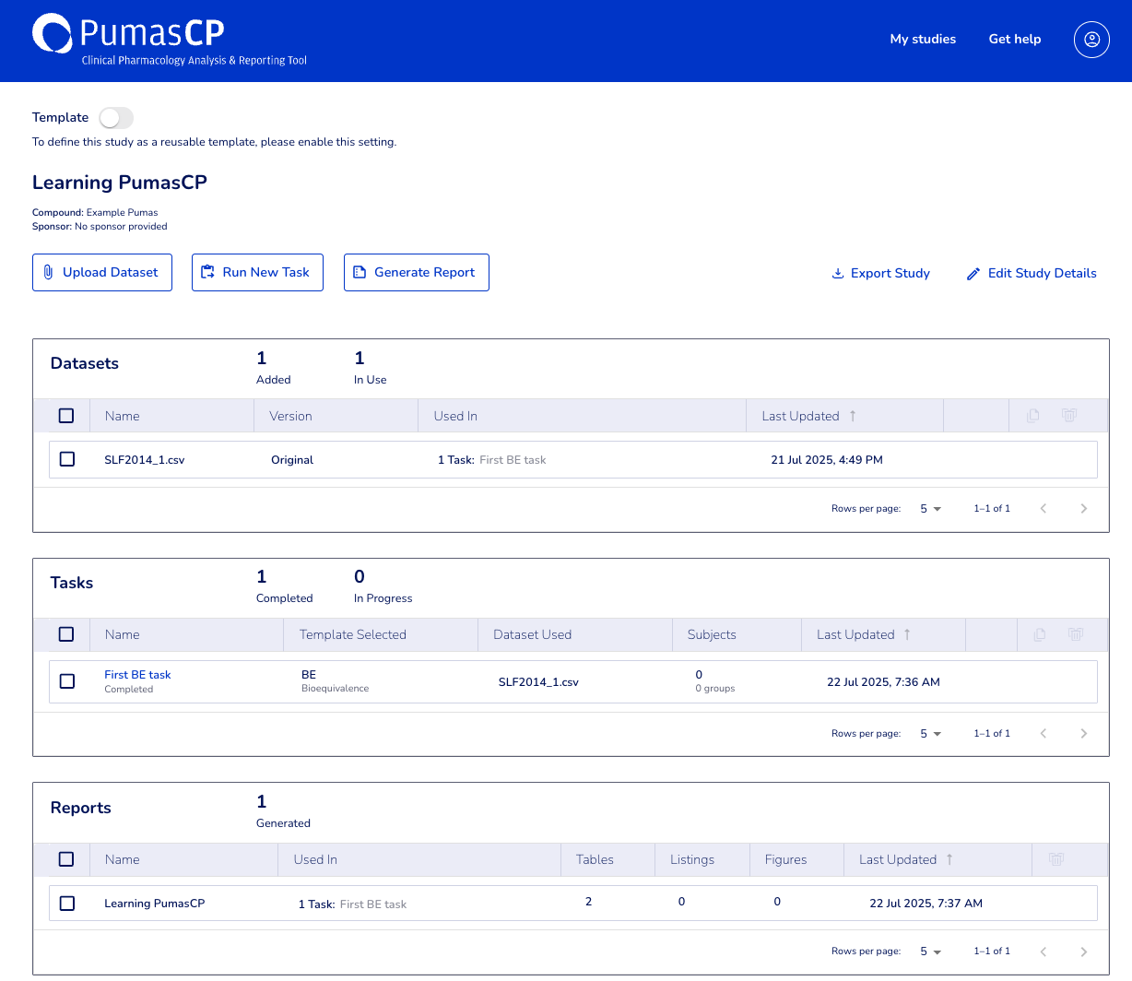Viewport: 1132px width, 981px height.
Task: Click the delete icon in Reports header
Action: coord(1056,859)
